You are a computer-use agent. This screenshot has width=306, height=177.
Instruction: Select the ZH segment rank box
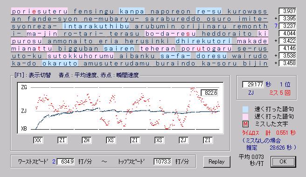[87, 140]
